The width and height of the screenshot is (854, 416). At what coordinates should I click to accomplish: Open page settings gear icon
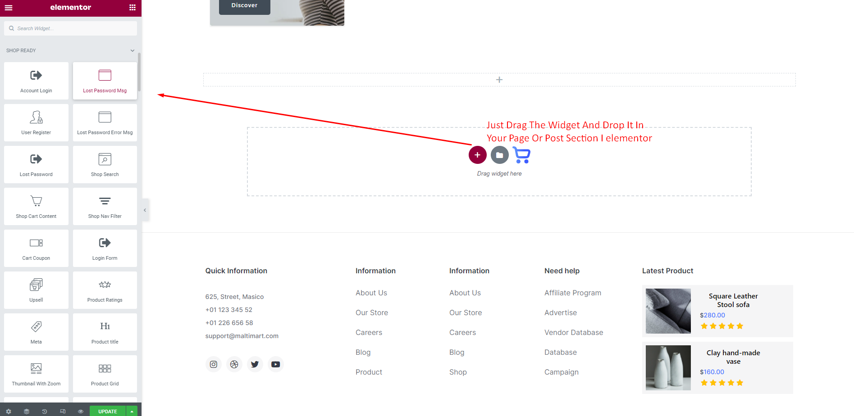(x=9, y=411)
